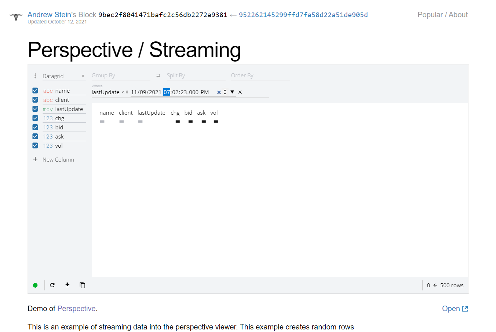Screen dimensions: 496x332
Task: Click the 123 type icon for chg
Action: tap(48, 118)
